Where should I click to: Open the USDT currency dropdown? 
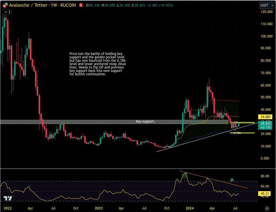point(267,5)
